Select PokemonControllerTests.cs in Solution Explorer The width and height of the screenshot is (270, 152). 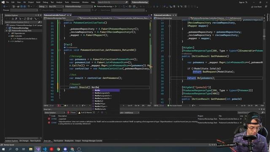click(x=27, y=38)
